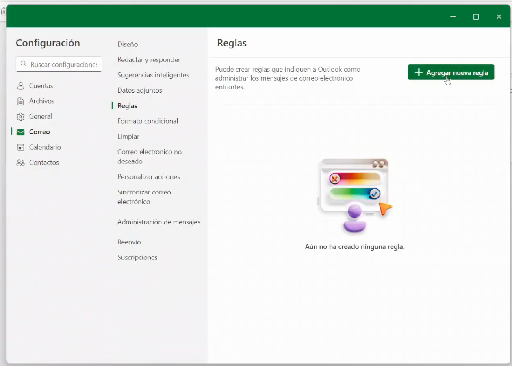This screenshot has width=512, height=366.
Task: Open Personalizar acciones settings
Action: 148,177
